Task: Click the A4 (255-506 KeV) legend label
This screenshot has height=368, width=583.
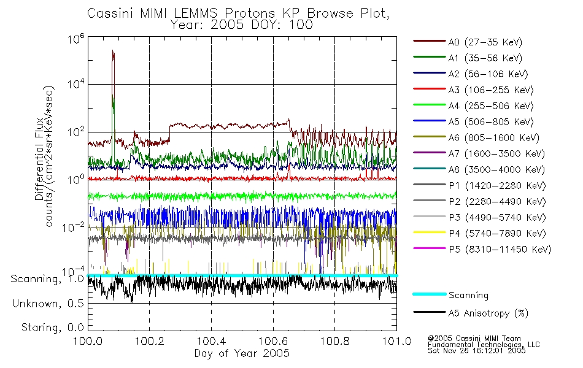Action: pyautogui.click(x=491, y=106)
